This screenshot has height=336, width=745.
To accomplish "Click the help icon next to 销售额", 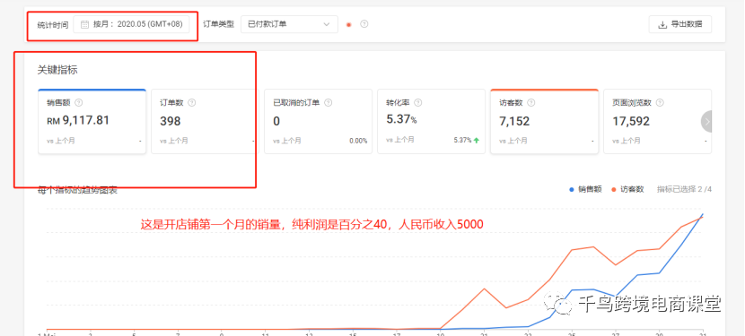I will pyautogui.click(x=79, y=102).
